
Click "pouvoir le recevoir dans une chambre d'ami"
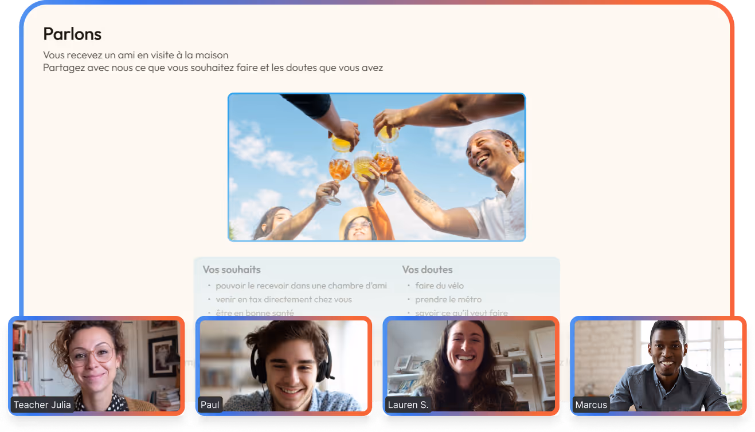coord(302,286)
